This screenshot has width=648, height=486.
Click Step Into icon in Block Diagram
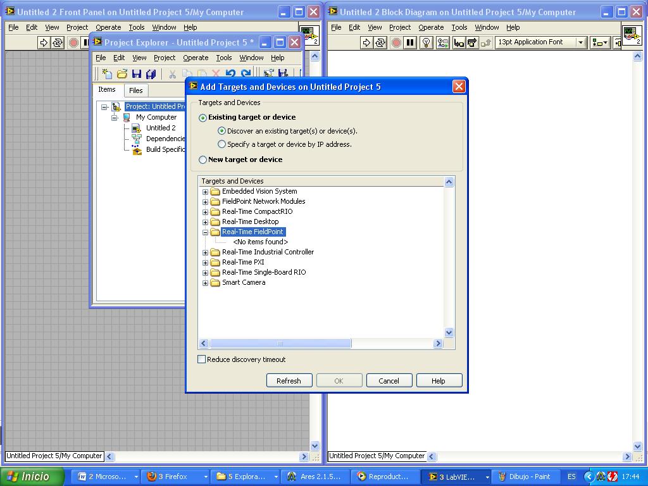point(459,42)
